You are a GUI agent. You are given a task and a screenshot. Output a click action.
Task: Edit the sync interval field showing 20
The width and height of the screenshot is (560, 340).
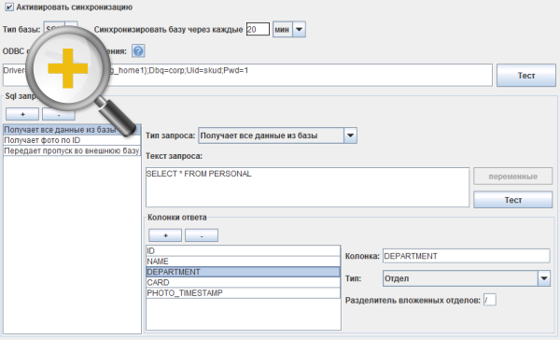point(258,29)
